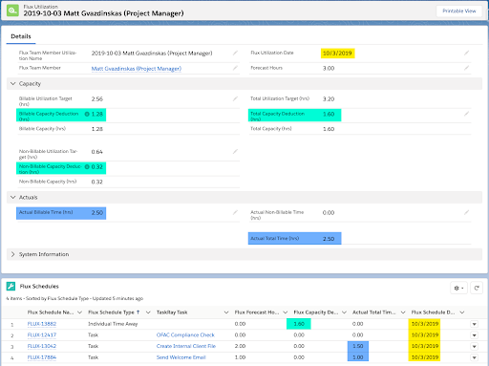The height and width of the screenshot is (366, 489).
Task: Edit Non-Billable Utilization Target pencil icon
Action: point(235,152)
